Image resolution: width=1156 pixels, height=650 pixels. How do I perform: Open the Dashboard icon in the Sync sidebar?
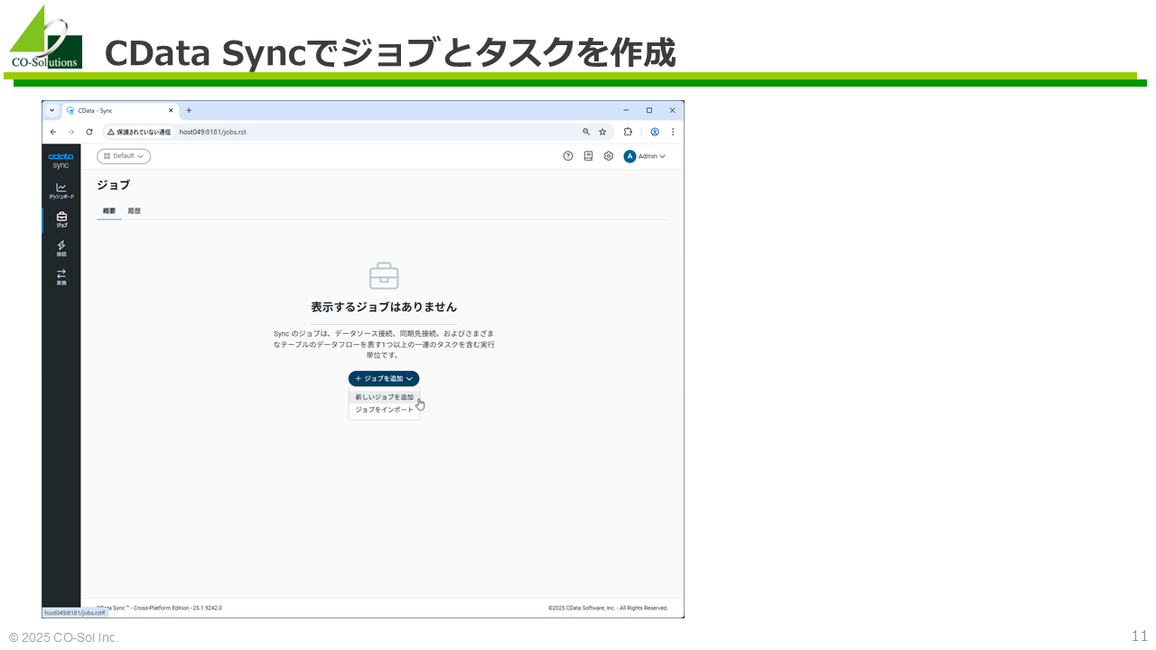61,190
